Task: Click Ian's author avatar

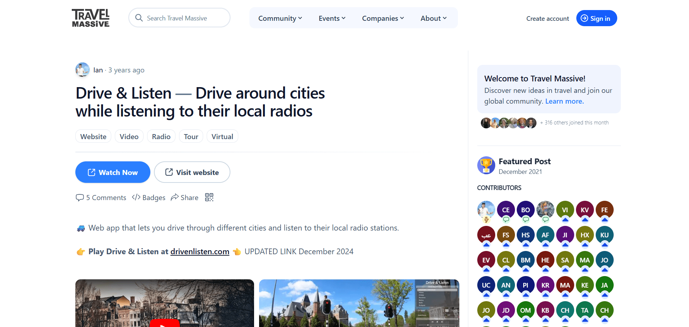Action: tap(83, 70)
